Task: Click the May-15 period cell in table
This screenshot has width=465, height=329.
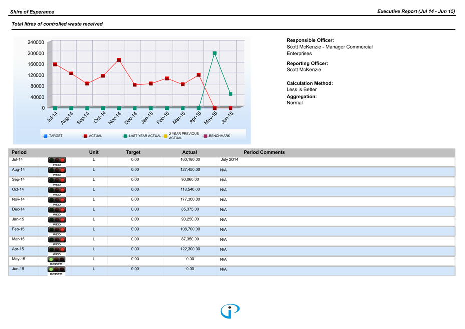Action: point(18,259)
